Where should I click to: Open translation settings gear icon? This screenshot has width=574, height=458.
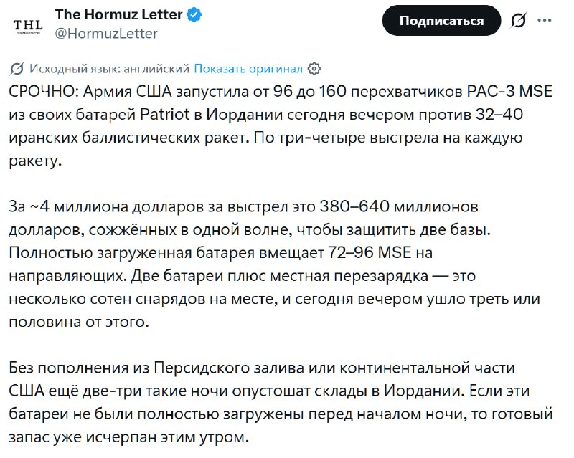[x=314, y=68]
